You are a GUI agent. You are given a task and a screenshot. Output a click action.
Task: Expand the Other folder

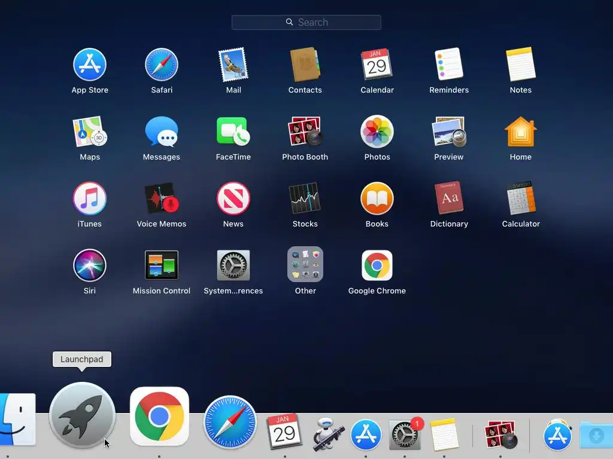(x=305, y=264)
